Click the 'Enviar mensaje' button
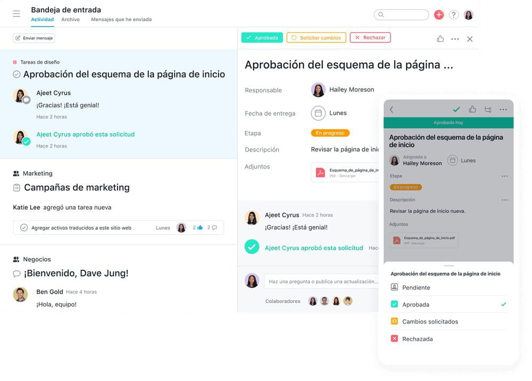This screenshot has width=532, height=381. [x=34, y=38]
